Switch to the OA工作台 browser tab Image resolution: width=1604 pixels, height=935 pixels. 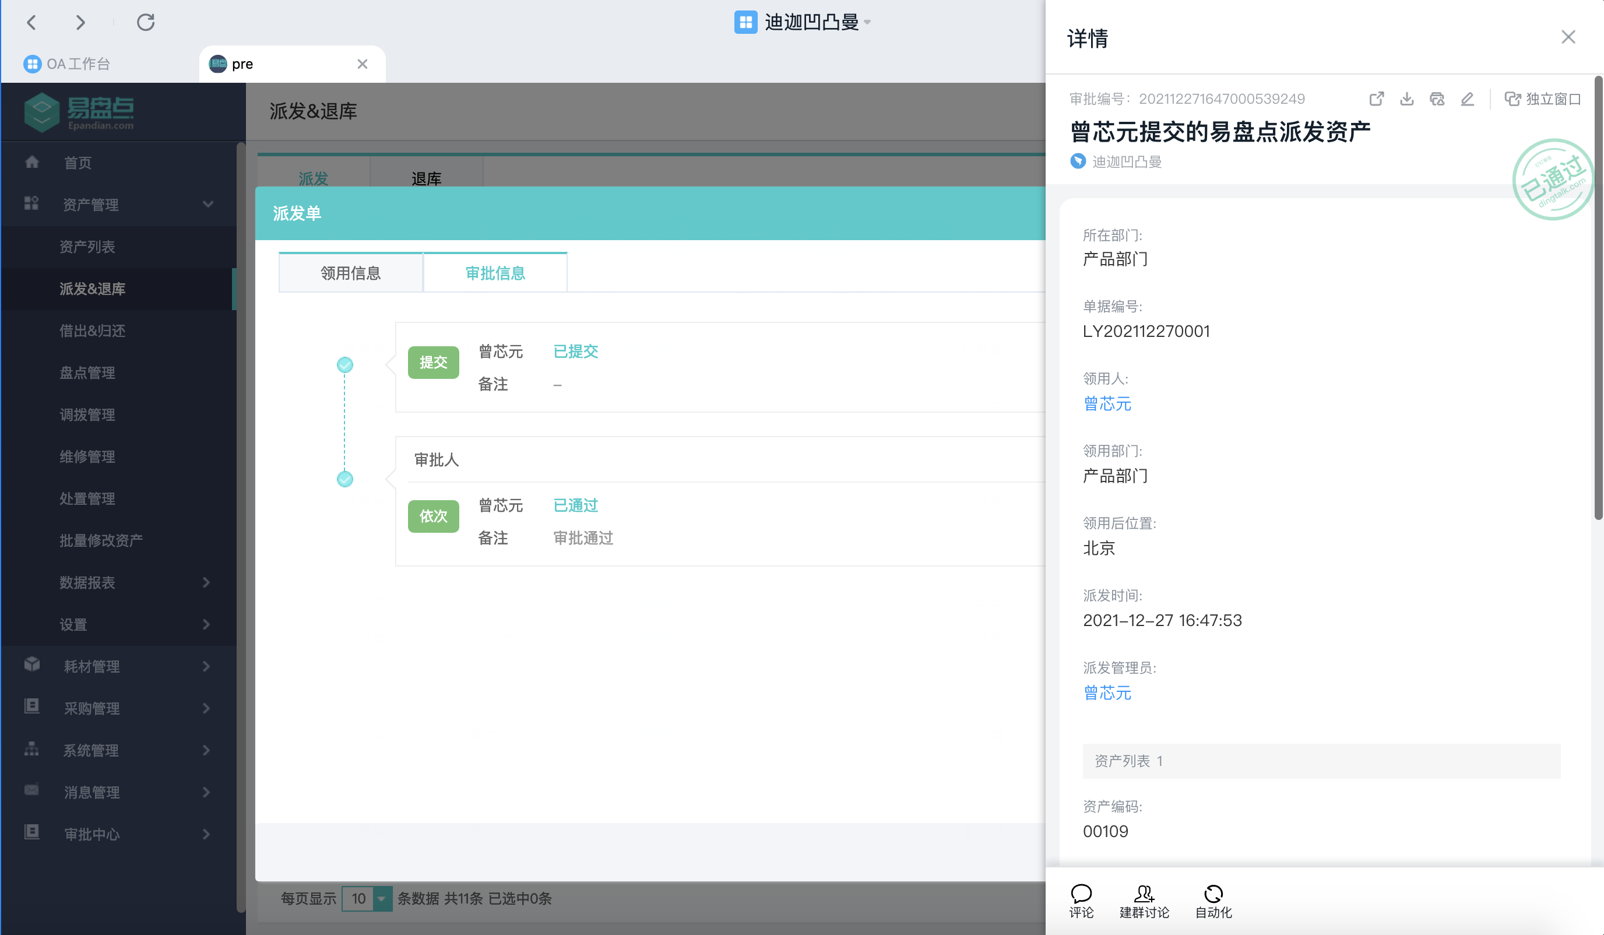[x=77, y=64]
